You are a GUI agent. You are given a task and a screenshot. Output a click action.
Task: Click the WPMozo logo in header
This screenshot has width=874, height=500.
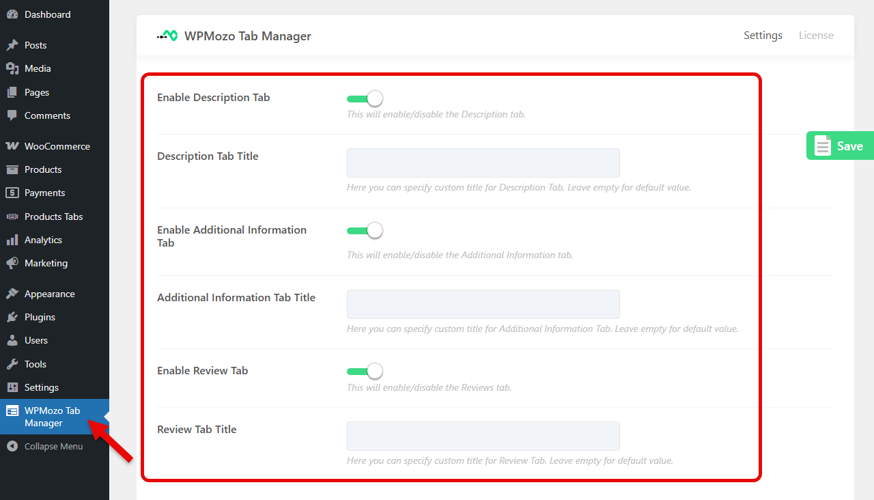167,36
